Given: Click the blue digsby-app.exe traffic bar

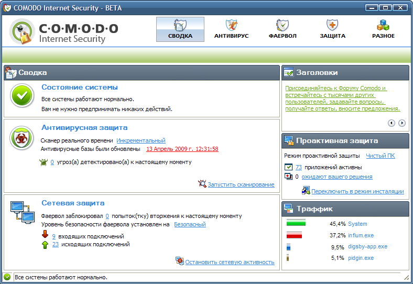Looking at the screenshot, I should pyautogui.click(x=288, y=247).
